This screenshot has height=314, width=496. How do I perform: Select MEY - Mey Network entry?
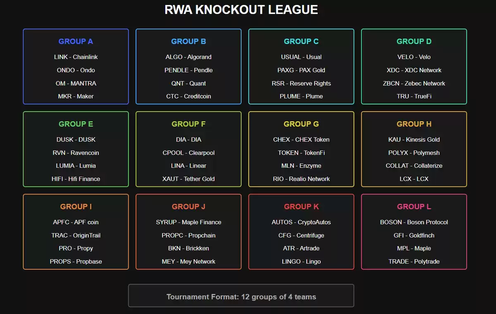(x=188, y=262)
